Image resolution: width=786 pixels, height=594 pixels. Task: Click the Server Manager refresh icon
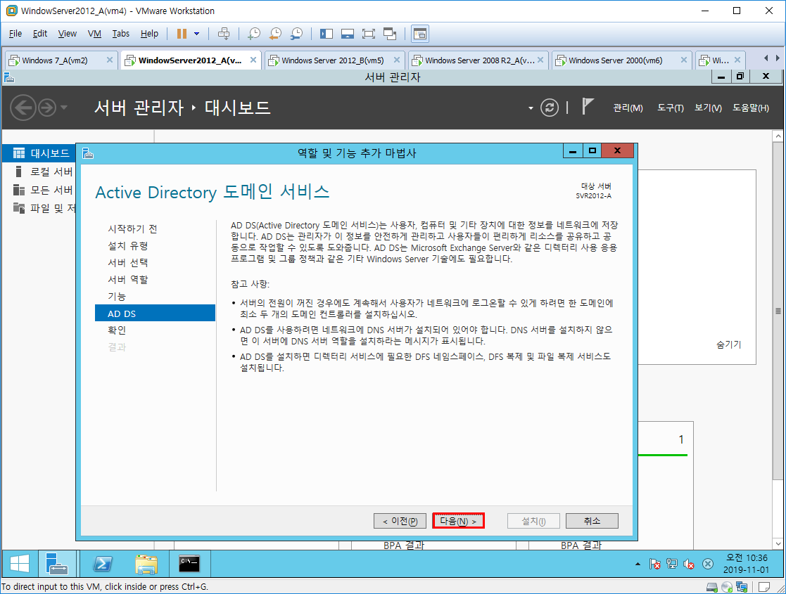(550, 108)
